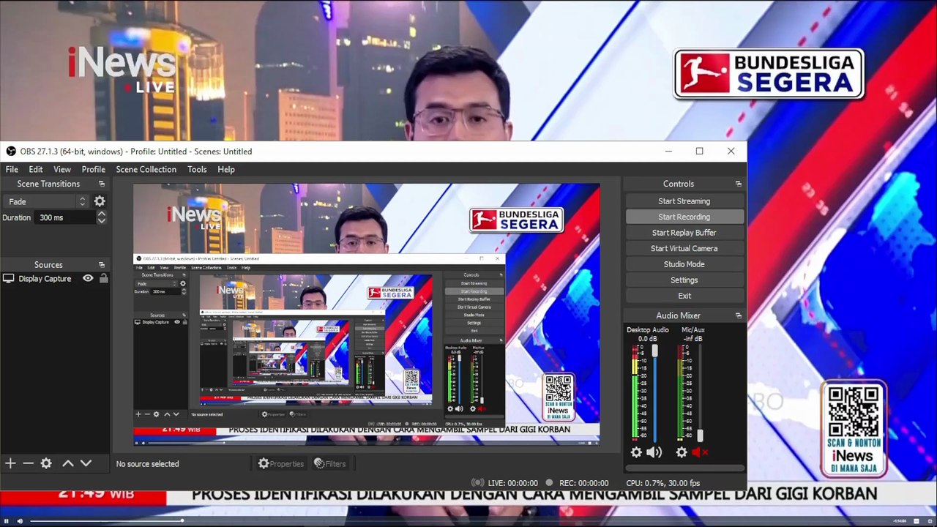
Task: Open the Help menu
Action: click(226, 169)
